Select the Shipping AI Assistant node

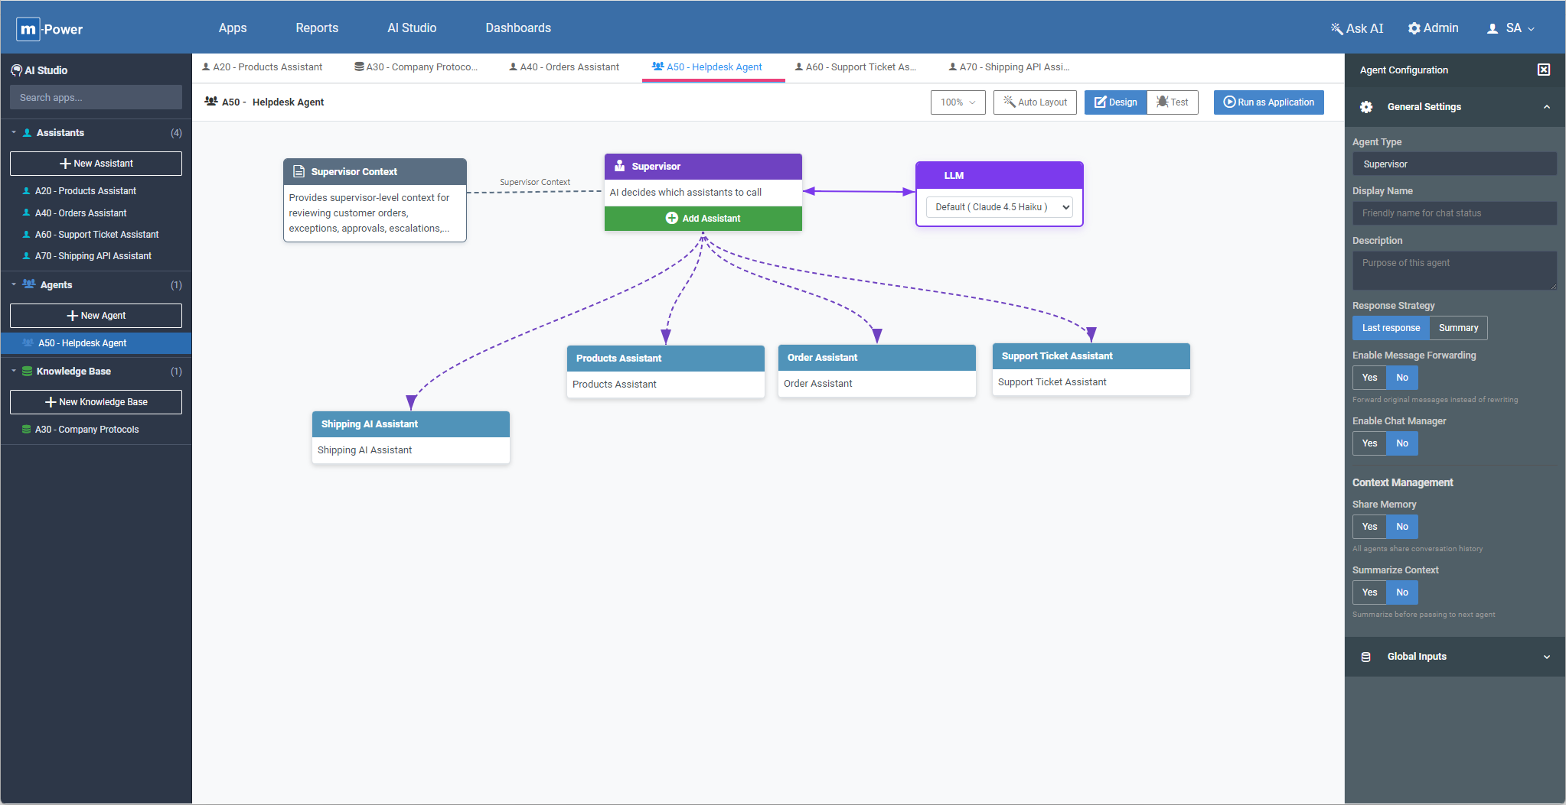click(x=411, y=437)
